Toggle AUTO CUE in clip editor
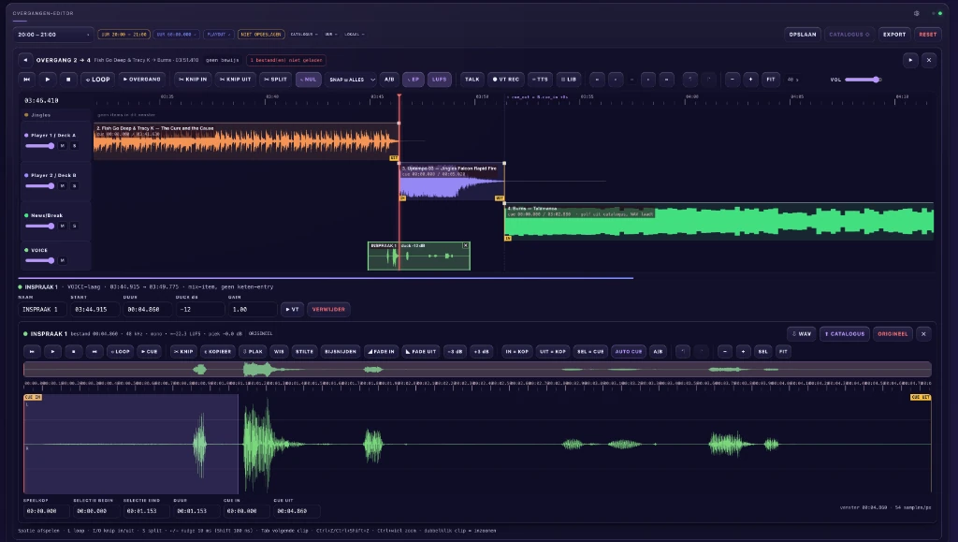The image size is (958, 542). point(629,352)
